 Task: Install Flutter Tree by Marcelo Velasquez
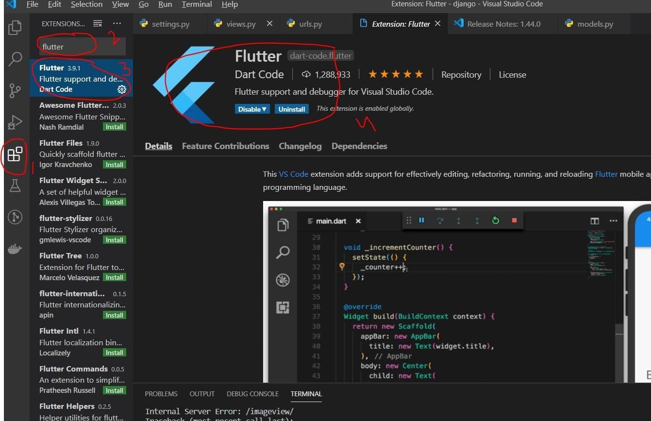[115, 277]
